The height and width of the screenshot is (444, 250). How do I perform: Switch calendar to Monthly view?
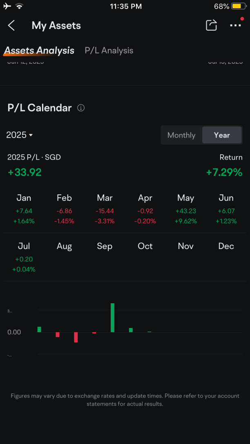pos(181,135)
